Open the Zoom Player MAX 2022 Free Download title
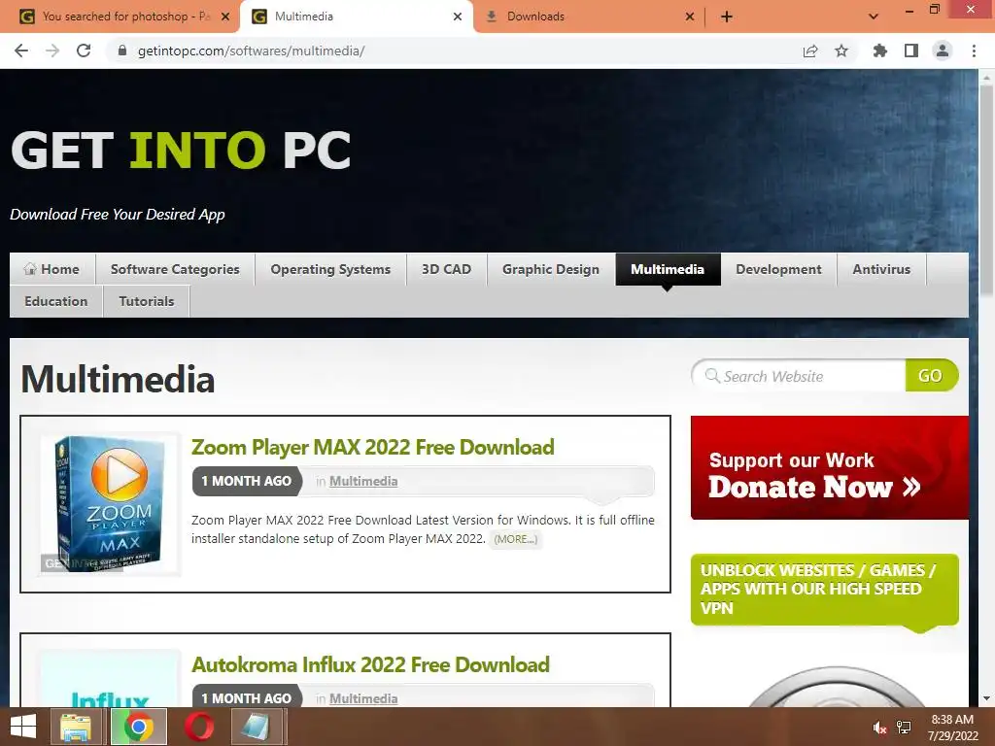Viewport: 995px width, 746px height. [373, 447]
